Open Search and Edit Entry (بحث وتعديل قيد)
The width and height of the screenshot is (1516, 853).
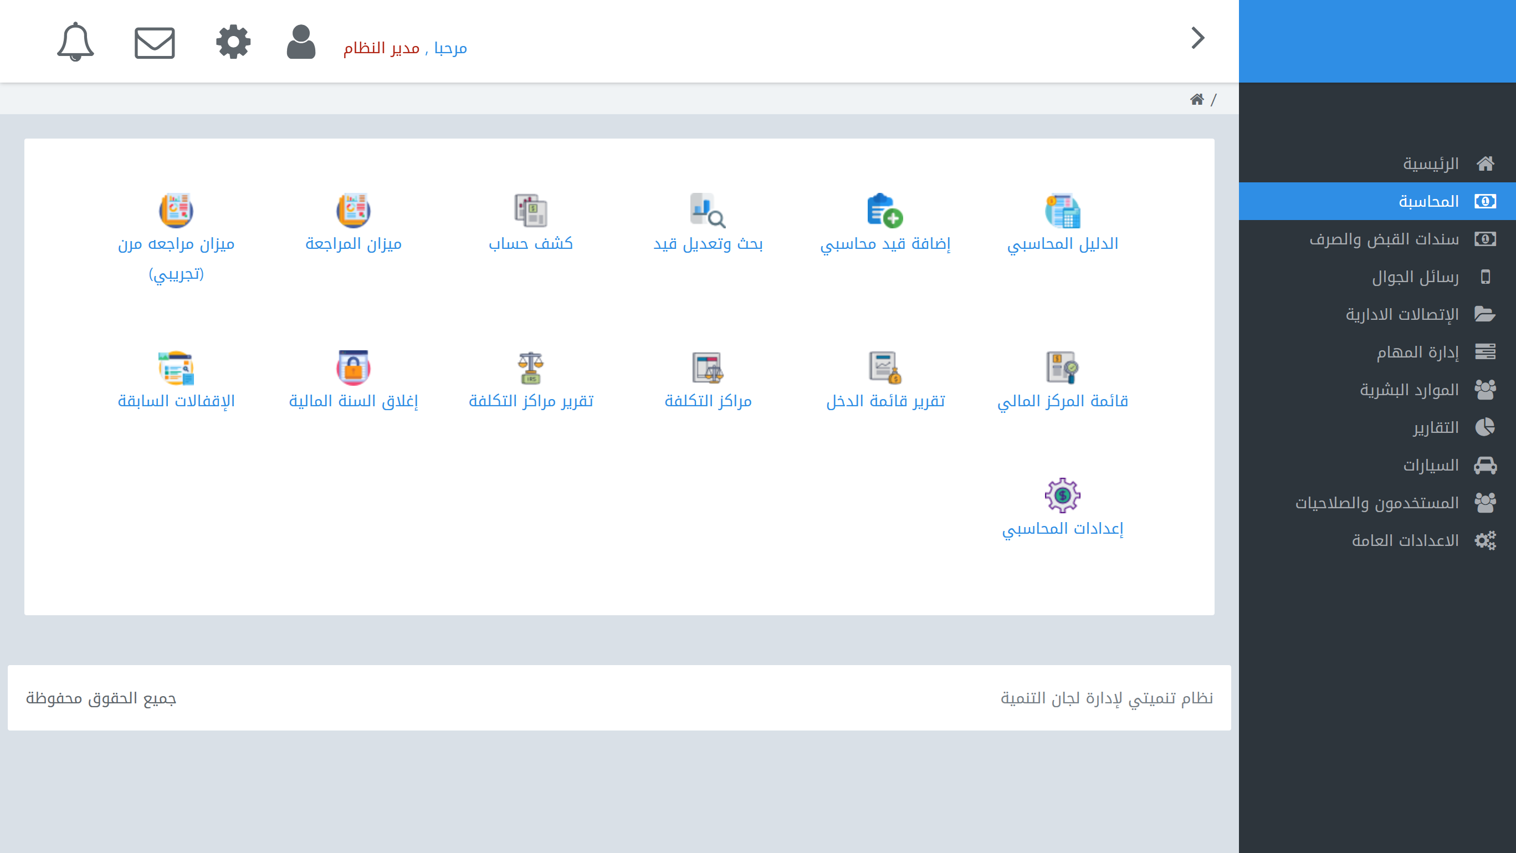(x=708, y=212)
